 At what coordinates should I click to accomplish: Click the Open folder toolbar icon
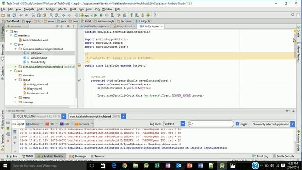pos(3,15)
